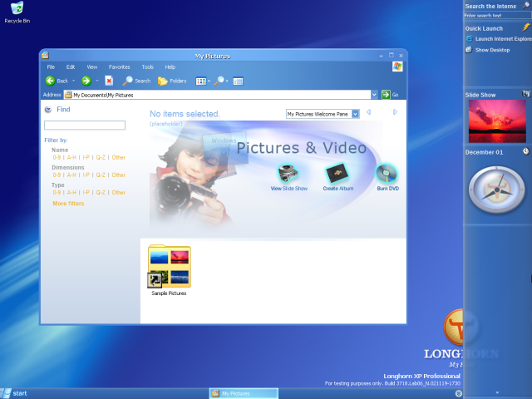Click the Address bar path field
Viewport: 532px width, 399px height.
(x=217, y=95)
